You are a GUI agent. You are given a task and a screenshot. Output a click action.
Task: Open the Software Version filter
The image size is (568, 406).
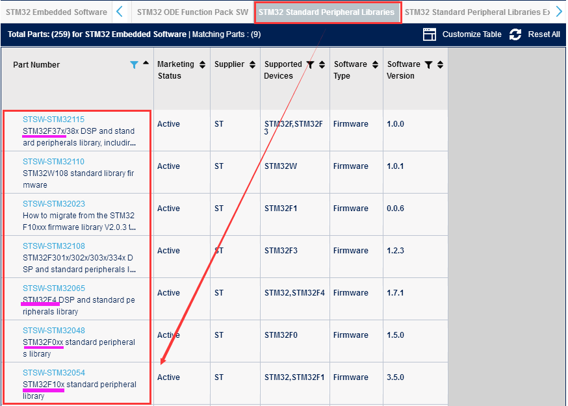pyautogui.click(x=428, y=64)
